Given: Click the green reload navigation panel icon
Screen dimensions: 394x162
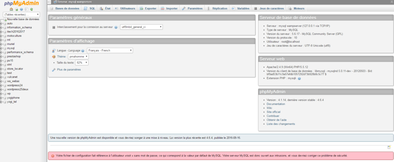Looking at the screenshot, I should 32,9.
